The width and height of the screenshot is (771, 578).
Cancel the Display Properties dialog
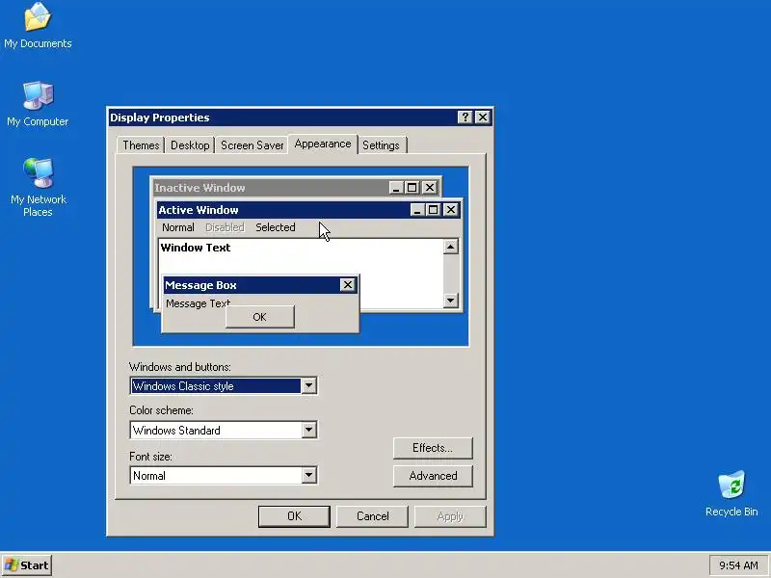(372, 516)
